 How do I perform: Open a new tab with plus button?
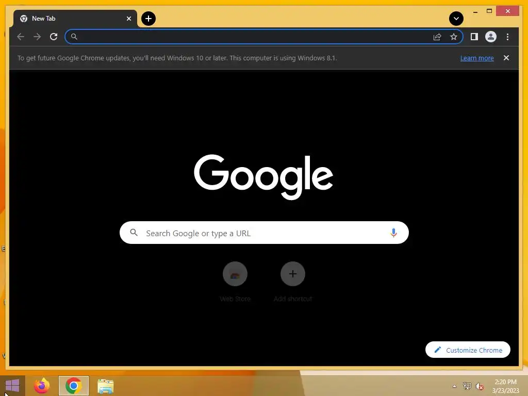[148, 19]
